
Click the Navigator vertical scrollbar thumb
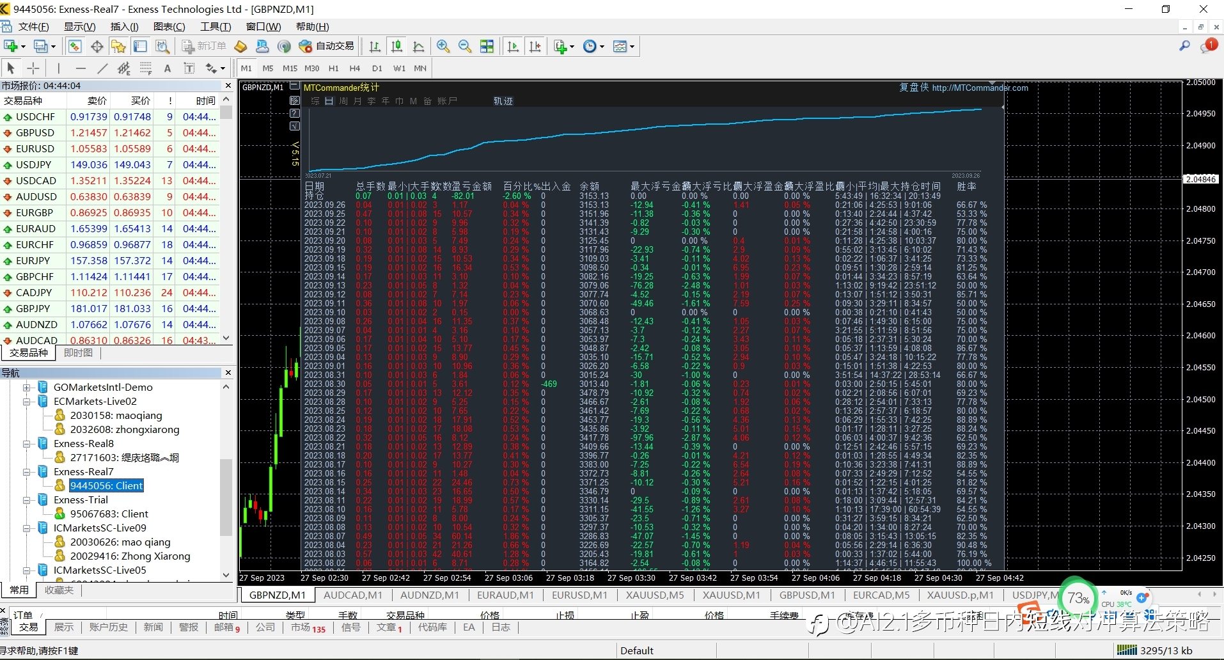[226, 497]
